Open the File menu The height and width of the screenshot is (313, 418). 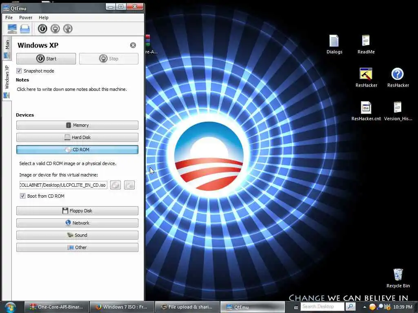point(9,18)
